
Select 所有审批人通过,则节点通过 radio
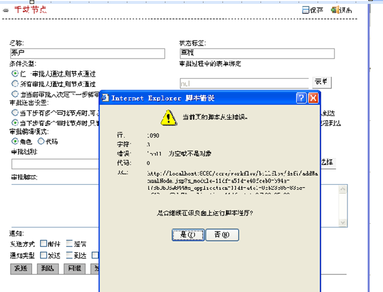(x=15, y=84)
